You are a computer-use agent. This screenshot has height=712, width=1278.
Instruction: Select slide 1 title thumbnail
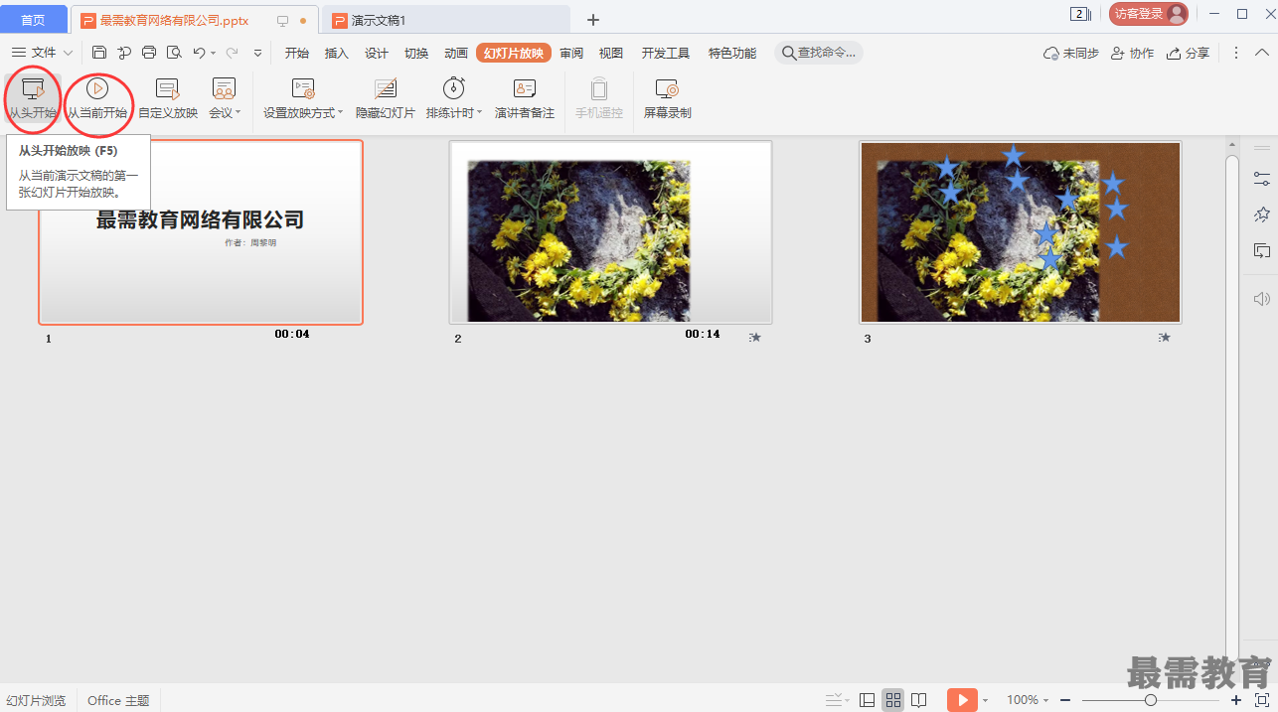point(201,232)
